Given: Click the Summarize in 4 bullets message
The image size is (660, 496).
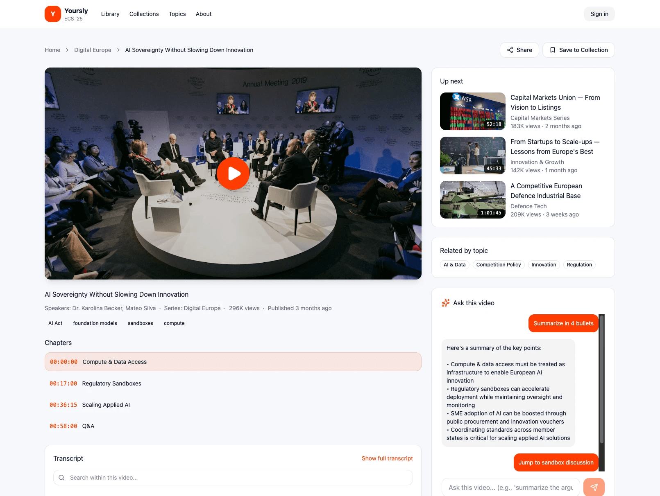Looking at the screenshot, I should 563,323.
